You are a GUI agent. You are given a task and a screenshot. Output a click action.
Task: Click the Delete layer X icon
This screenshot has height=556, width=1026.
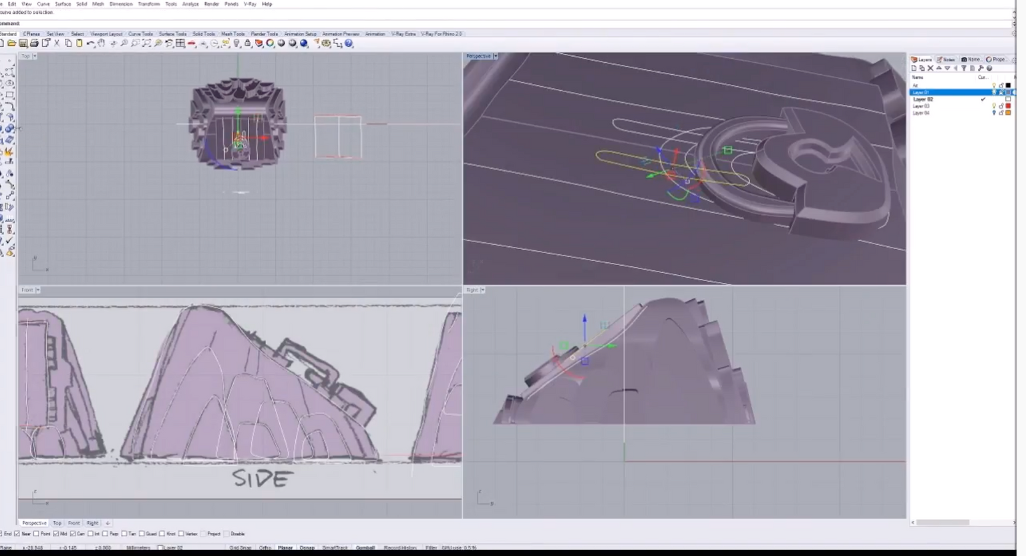point(930,68)
